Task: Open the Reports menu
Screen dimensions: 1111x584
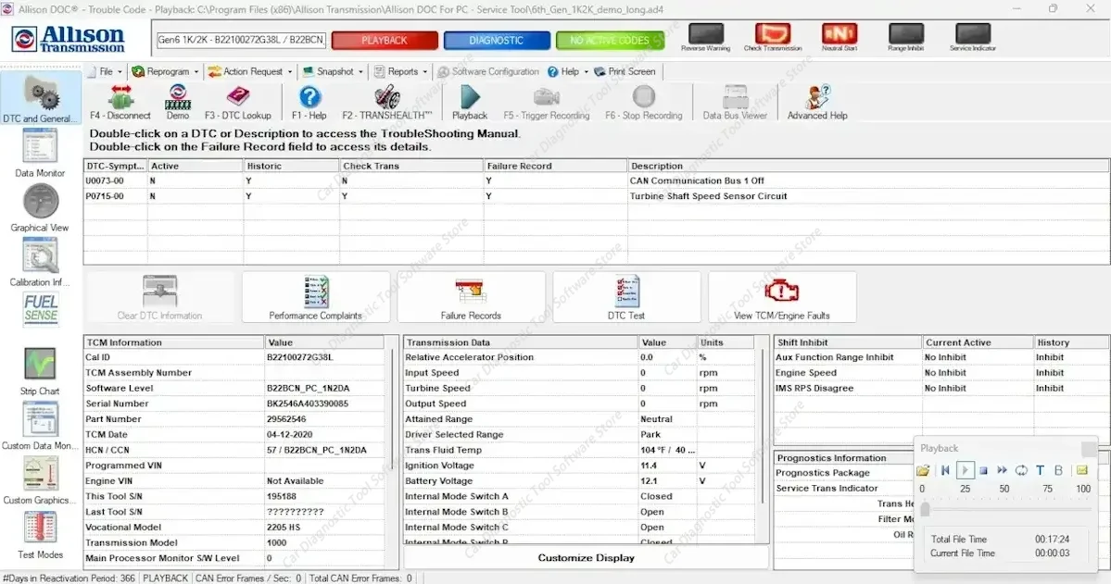Action: coord(400,71)
